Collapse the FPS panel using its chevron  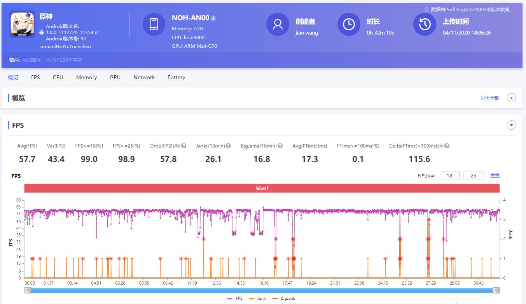click(x=511, y=125)
